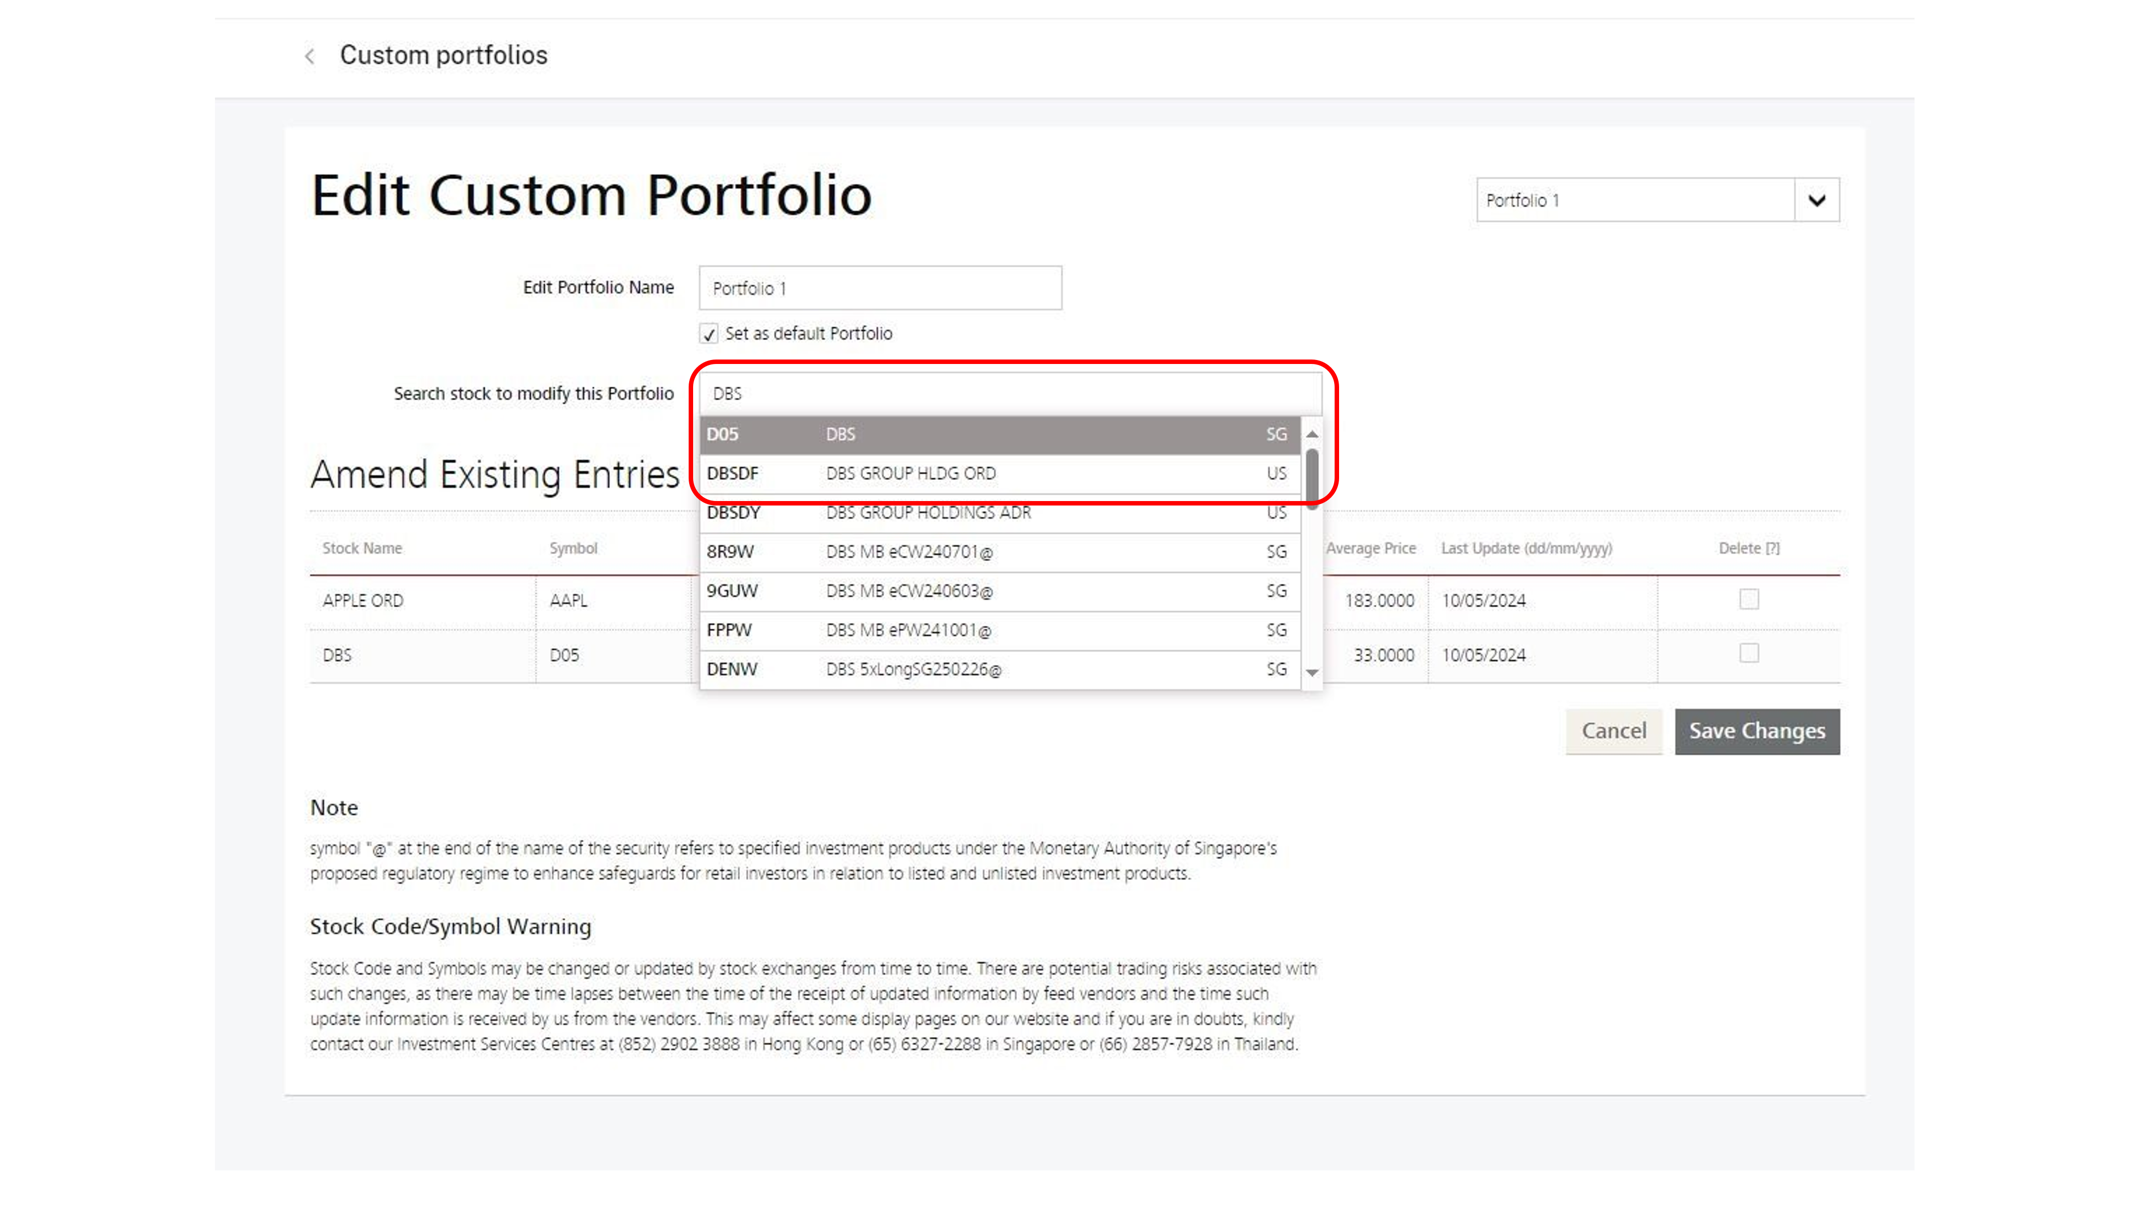Click the DBS stock search field
Image resolution: width=2133 pixels, height=1229 pixels.
tap(1009, 393)
